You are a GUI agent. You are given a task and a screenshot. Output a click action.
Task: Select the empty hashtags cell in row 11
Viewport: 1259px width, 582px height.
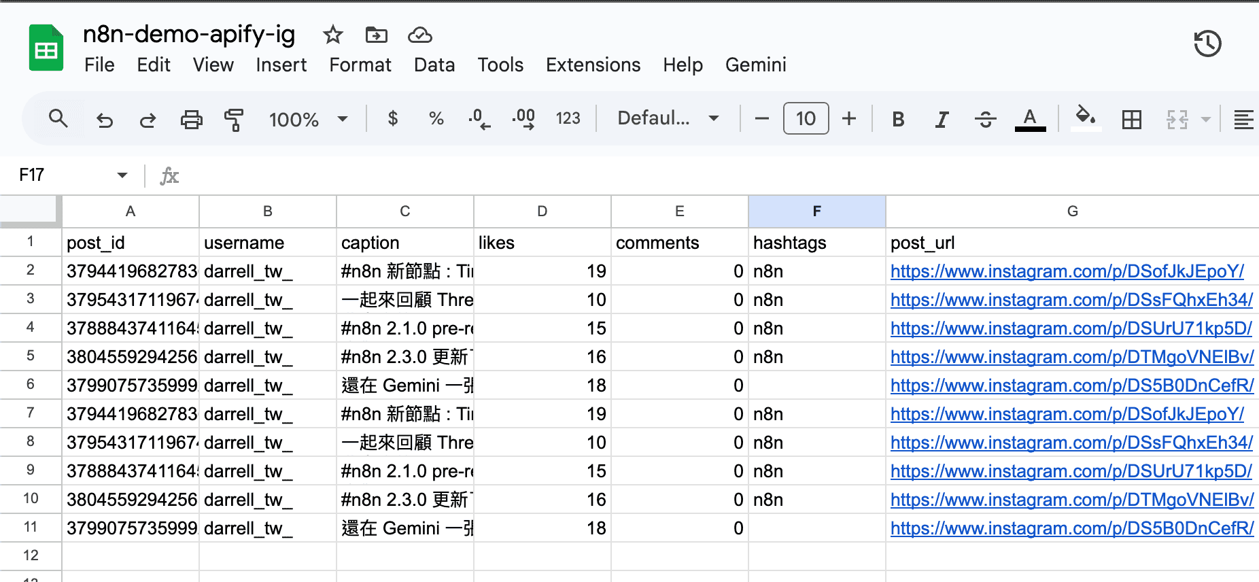[x=816, y=528]
